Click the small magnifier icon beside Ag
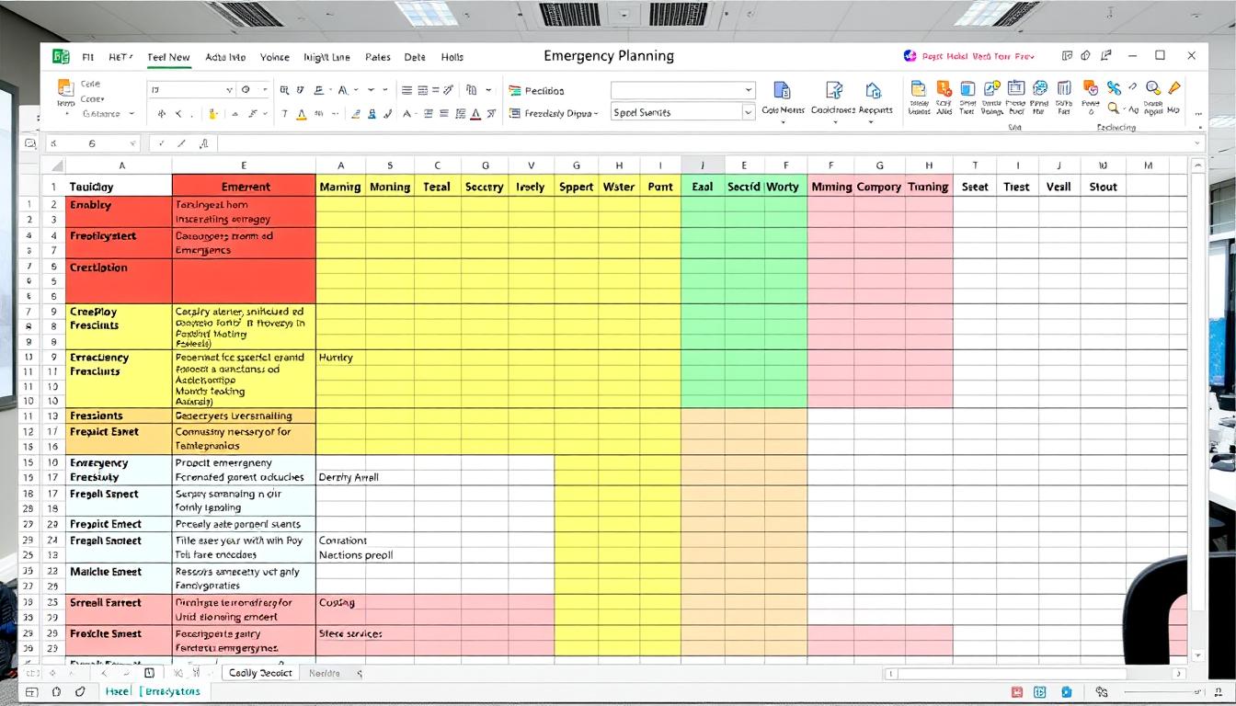The image size is (1236, 706). click(1113, 108)
